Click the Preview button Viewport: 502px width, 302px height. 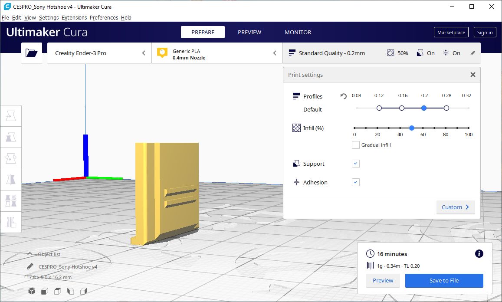tap(383, 280)
